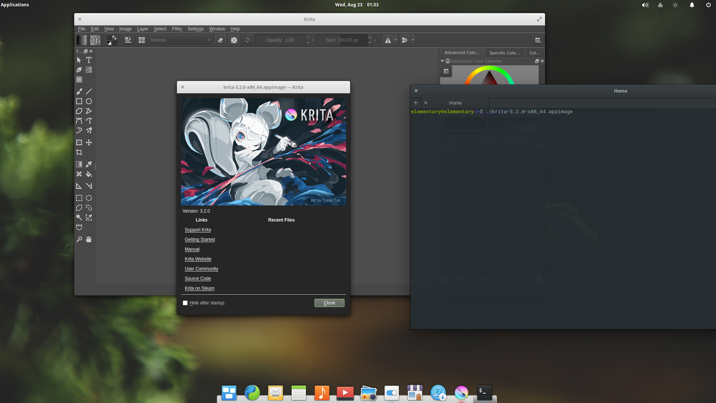Select the Gradient editing tool in toolbox

[x=89, y=70]
